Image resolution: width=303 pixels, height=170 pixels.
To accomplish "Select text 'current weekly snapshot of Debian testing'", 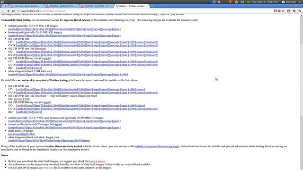I will point(42,80).
